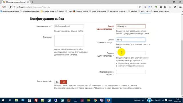Open Google Chrome from taskbar
Image resolution: width=183 pixels, height=103 pixels.
95,100
